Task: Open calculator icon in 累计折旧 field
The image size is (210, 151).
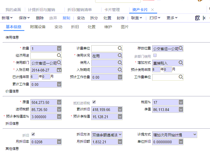Action: click(120, 109)
